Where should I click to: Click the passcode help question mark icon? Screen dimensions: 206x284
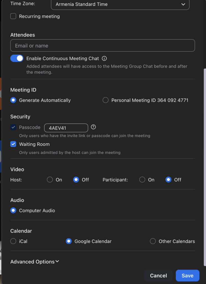coord(93,127)
